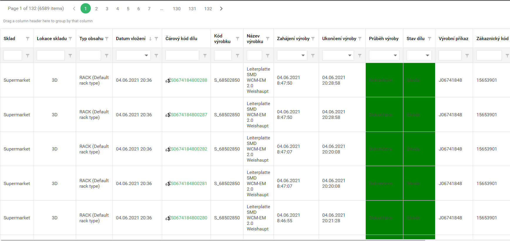Image resolution: width=510 pixels, height=241 pixels.
Task: Open the Stav dílu filter dropdown
Action: point(427,55)
